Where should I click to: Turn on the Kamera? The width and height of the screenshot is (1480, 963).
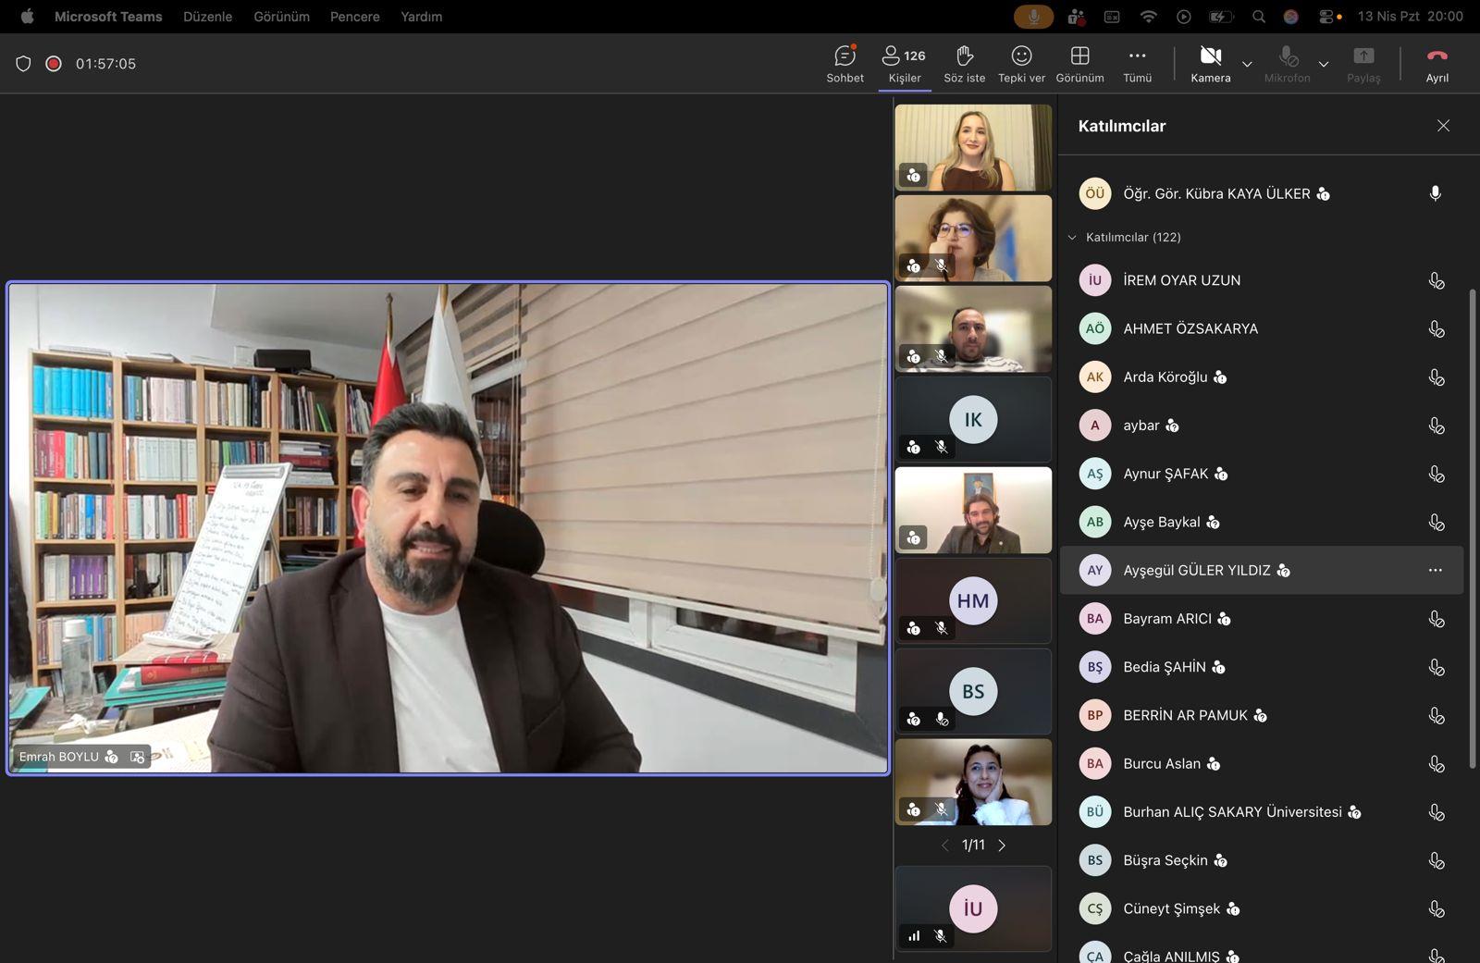tap(1210, 63)
